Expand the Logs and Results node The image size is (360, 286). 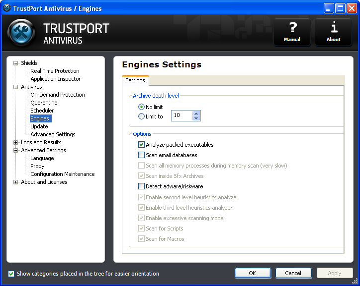15,143
